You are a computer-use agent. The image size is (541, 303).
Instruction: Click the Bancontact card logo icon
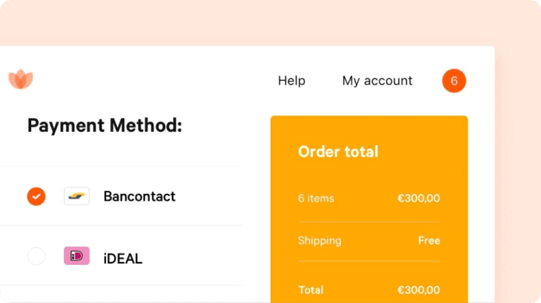76,196
